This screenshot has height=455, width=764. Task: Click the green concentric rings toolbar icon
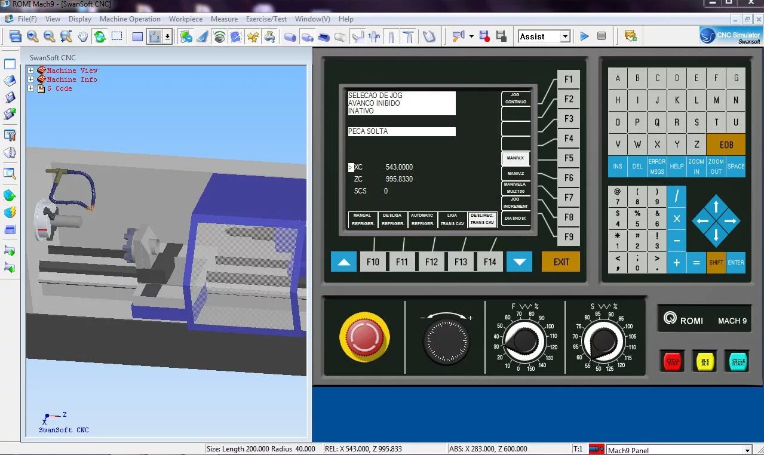[x=219, y=36]
